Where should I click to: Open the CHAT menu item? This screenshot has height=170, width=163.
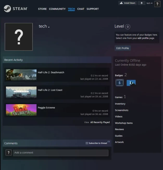(x=81, y=9)
